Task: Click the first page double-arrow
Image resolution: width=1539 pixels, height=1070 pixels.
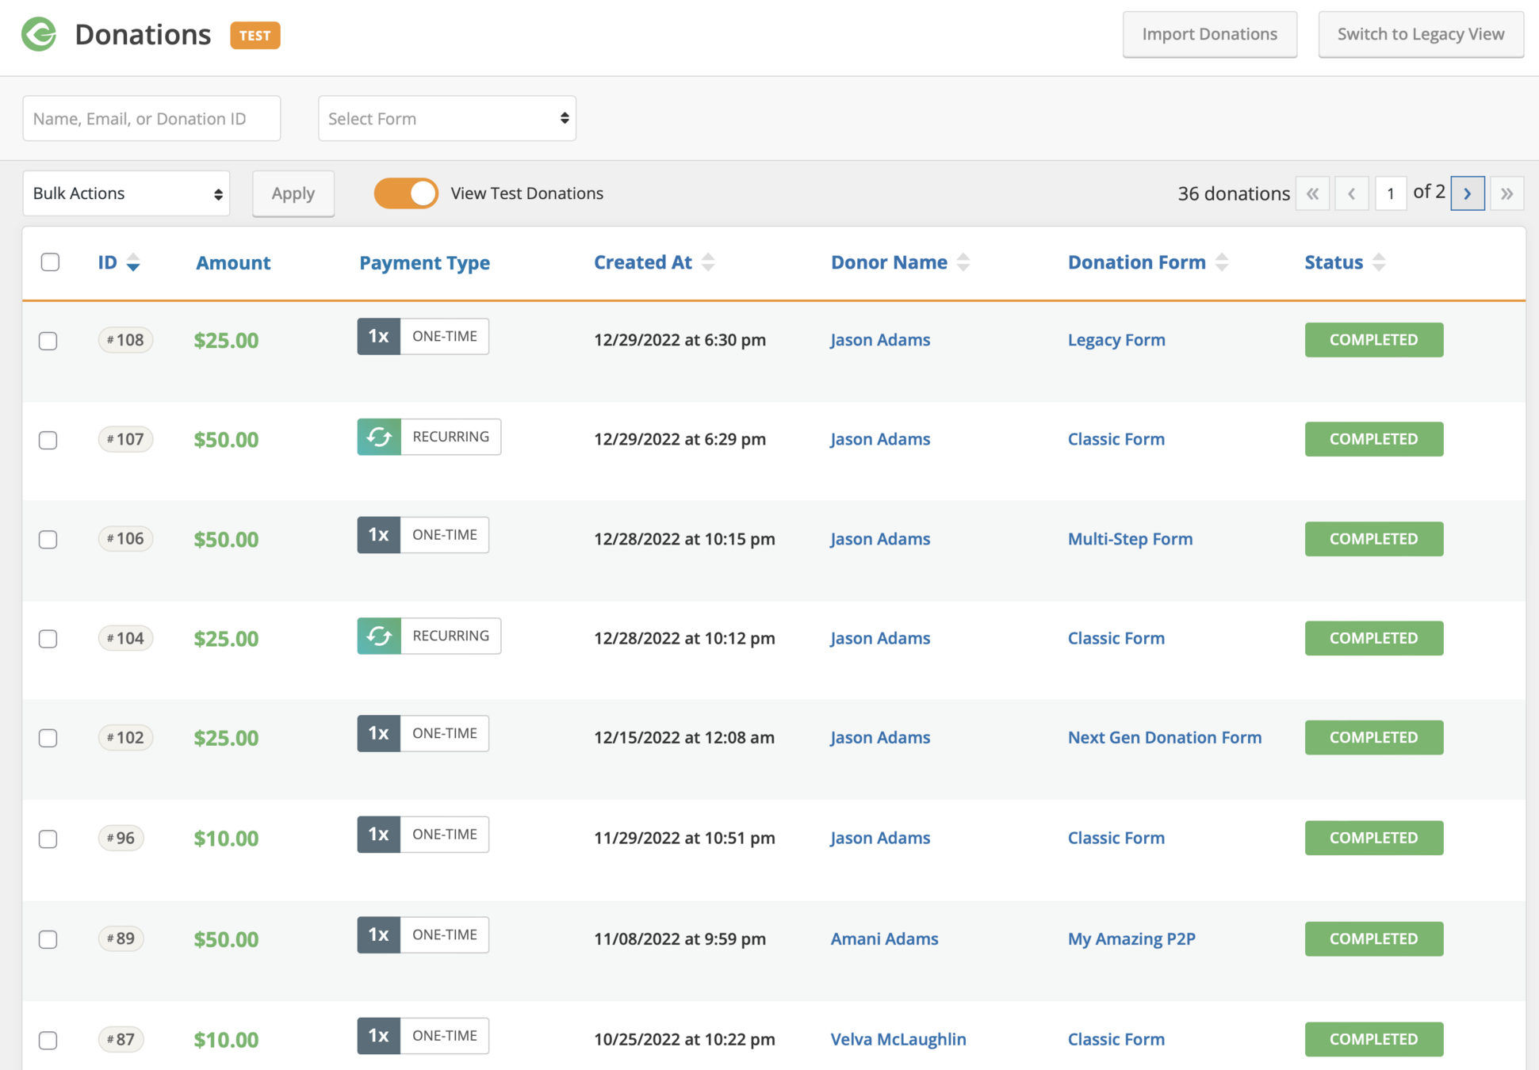Action: tap(1312, 193)
